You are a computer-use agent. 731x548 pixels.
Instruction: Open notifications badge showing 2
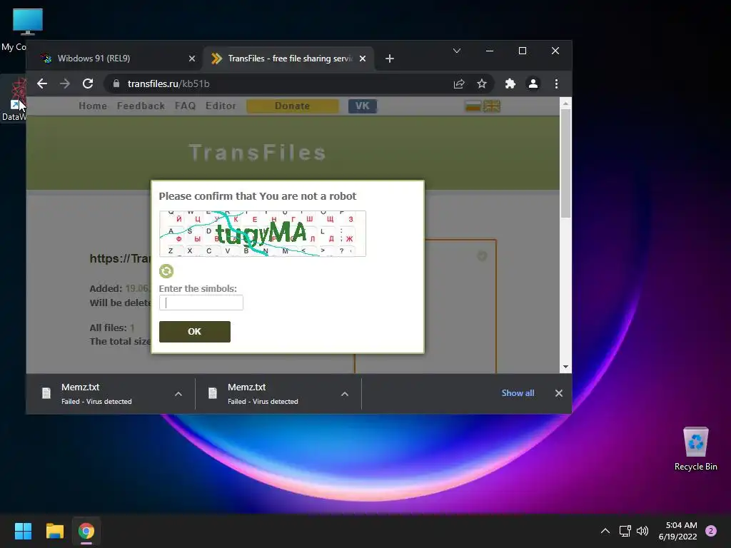pos(711,531)
